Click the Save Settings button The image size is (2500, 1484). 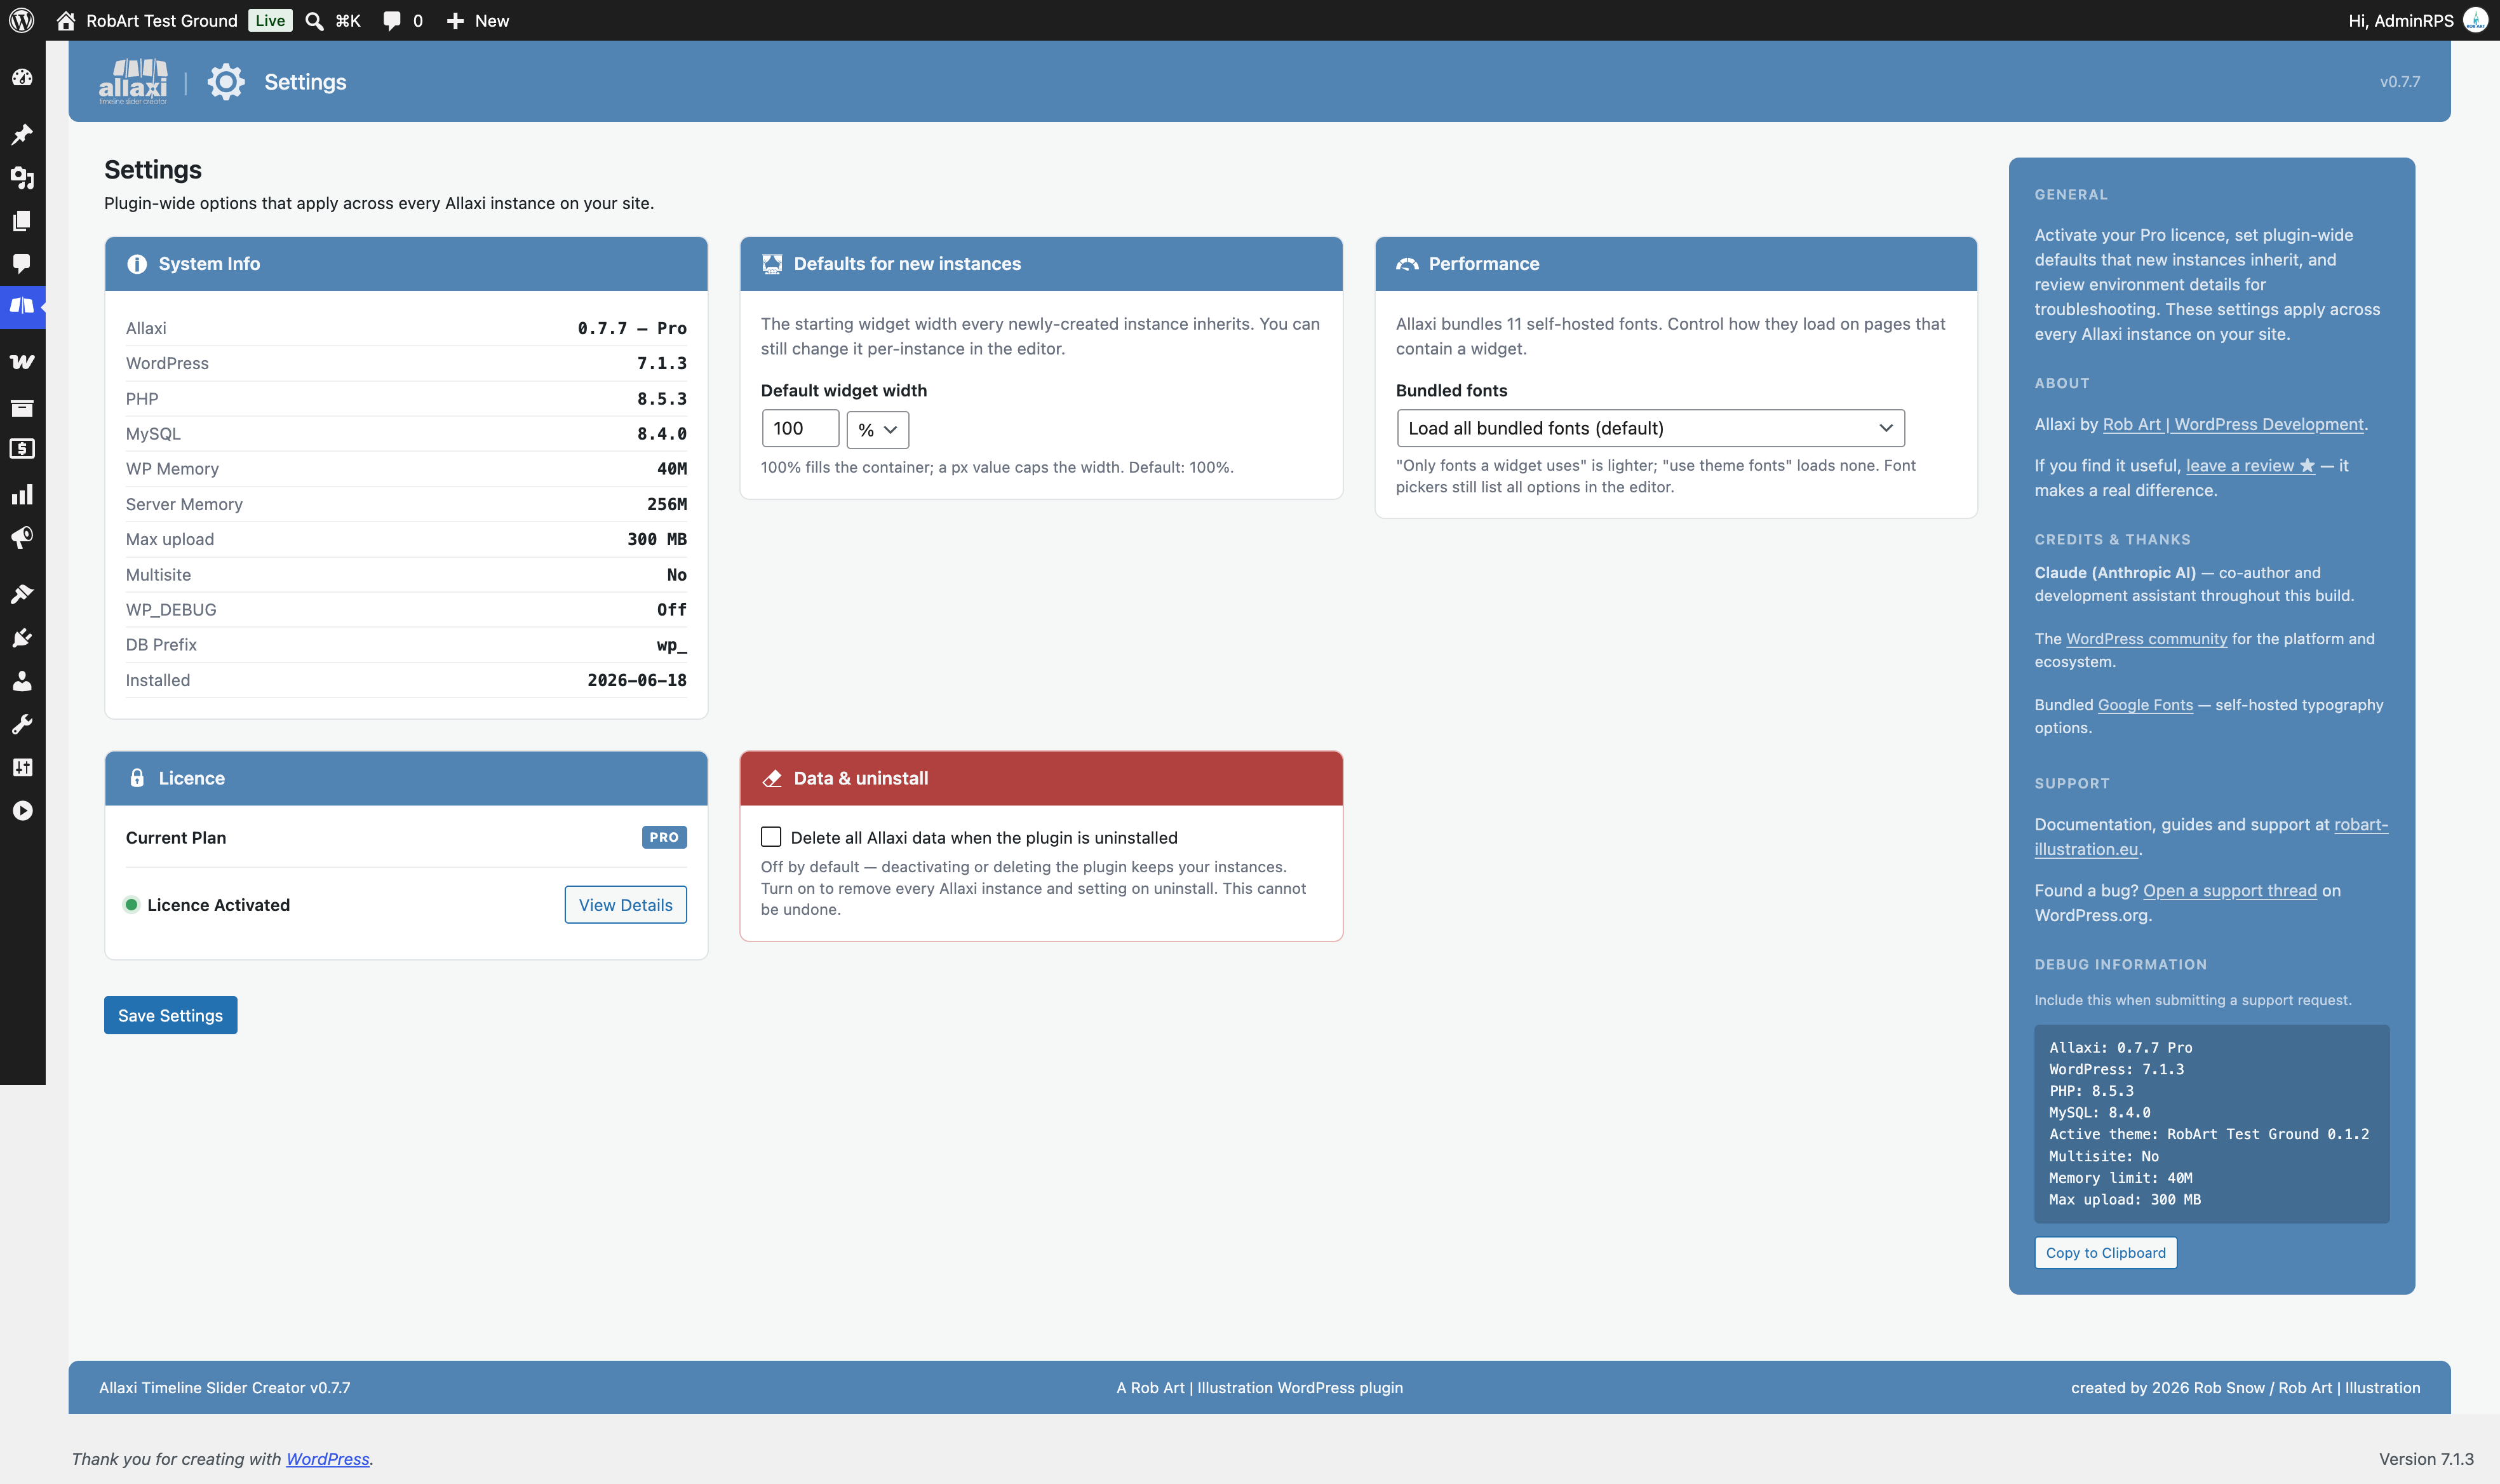coord(171,1015)
